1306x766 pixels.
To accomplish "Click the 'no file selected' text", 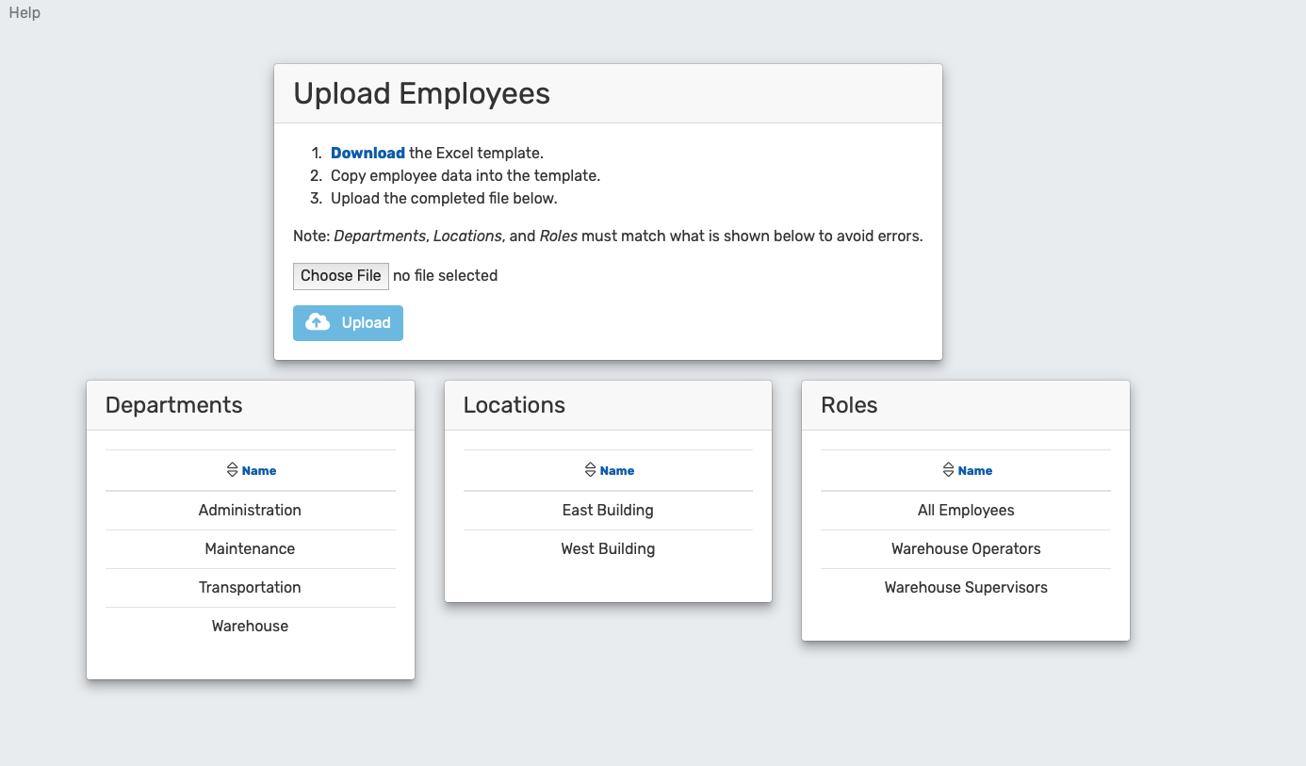I will (x=445, y=276).
